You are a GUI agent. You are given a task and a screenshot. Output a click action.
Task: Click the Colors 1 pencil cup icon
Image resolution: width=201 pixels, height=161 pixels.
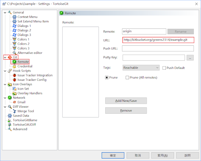(x=14, y=39)
